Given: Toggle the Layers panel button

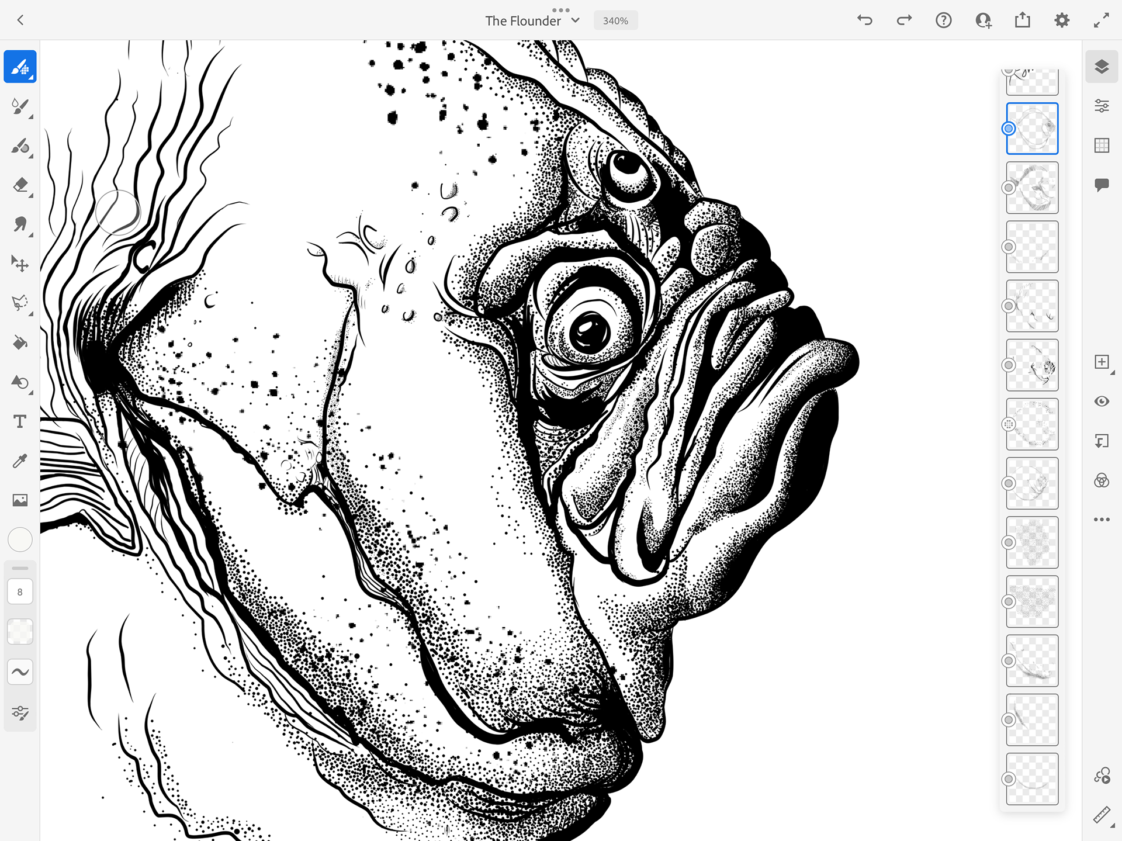Looking at the screenshot, I should point(1102,67).
